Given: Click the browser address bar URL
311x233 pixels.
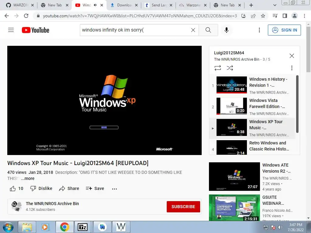Looking at the screenshot, I should tap(140, 16).
